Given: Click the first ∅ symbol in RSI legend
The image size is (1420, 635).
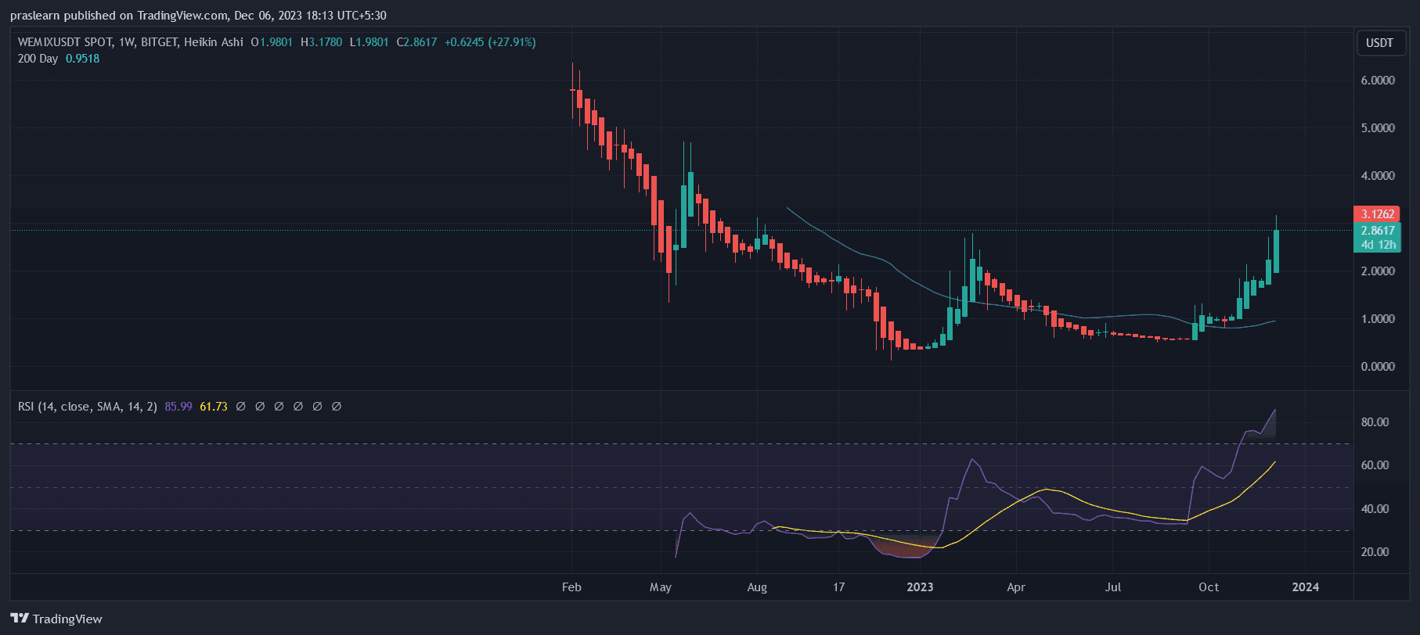Looking at the screenshot, I should [x=241, y=407].
